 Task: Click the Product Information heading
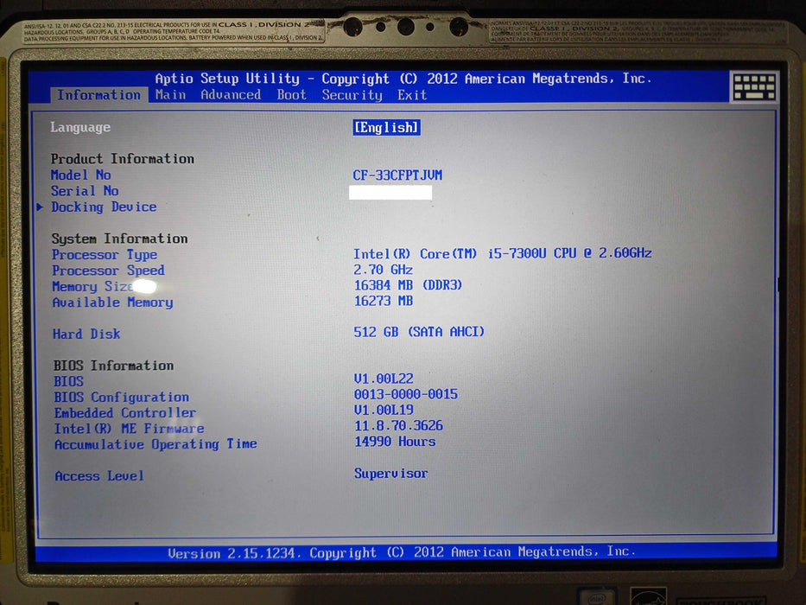pyautogui.click(x=123, y=159)
